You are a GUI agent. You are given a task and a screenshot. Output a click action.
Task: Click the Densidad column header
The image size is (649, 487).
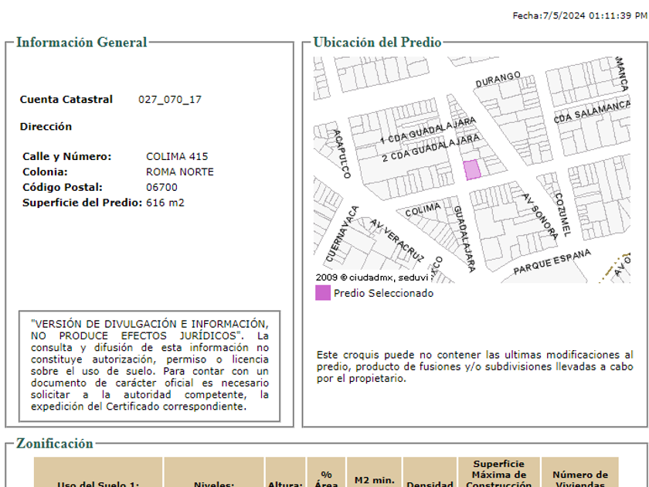click(430, 484)
